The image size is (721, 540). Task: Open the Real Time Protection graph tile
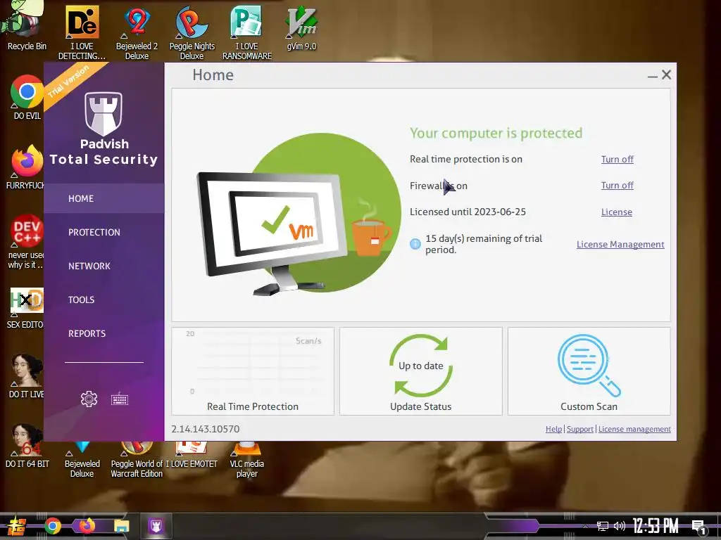pyautogui.click(x=253, y=371)
